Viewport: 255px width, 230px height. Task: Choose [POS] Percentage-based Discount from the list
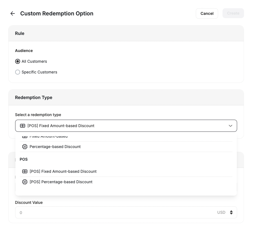pos(61,182)
